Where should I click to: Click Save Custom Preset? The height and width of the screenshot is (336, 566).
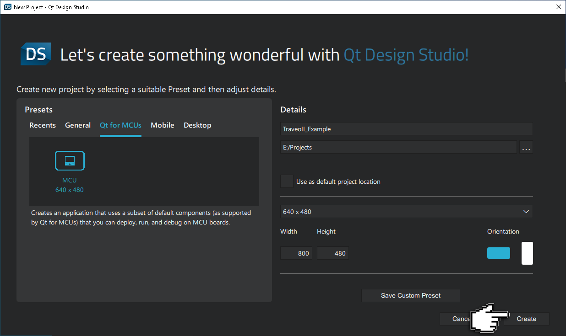pos(410,295)
